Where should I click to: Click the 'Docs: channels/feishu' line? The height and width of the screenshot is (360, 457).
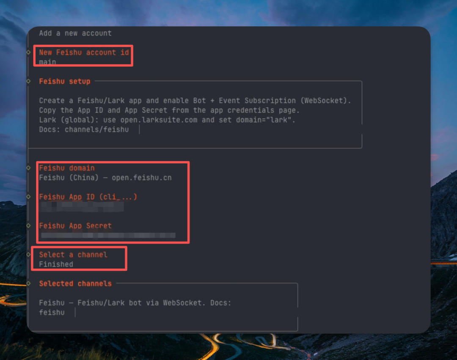coord(84,129)
